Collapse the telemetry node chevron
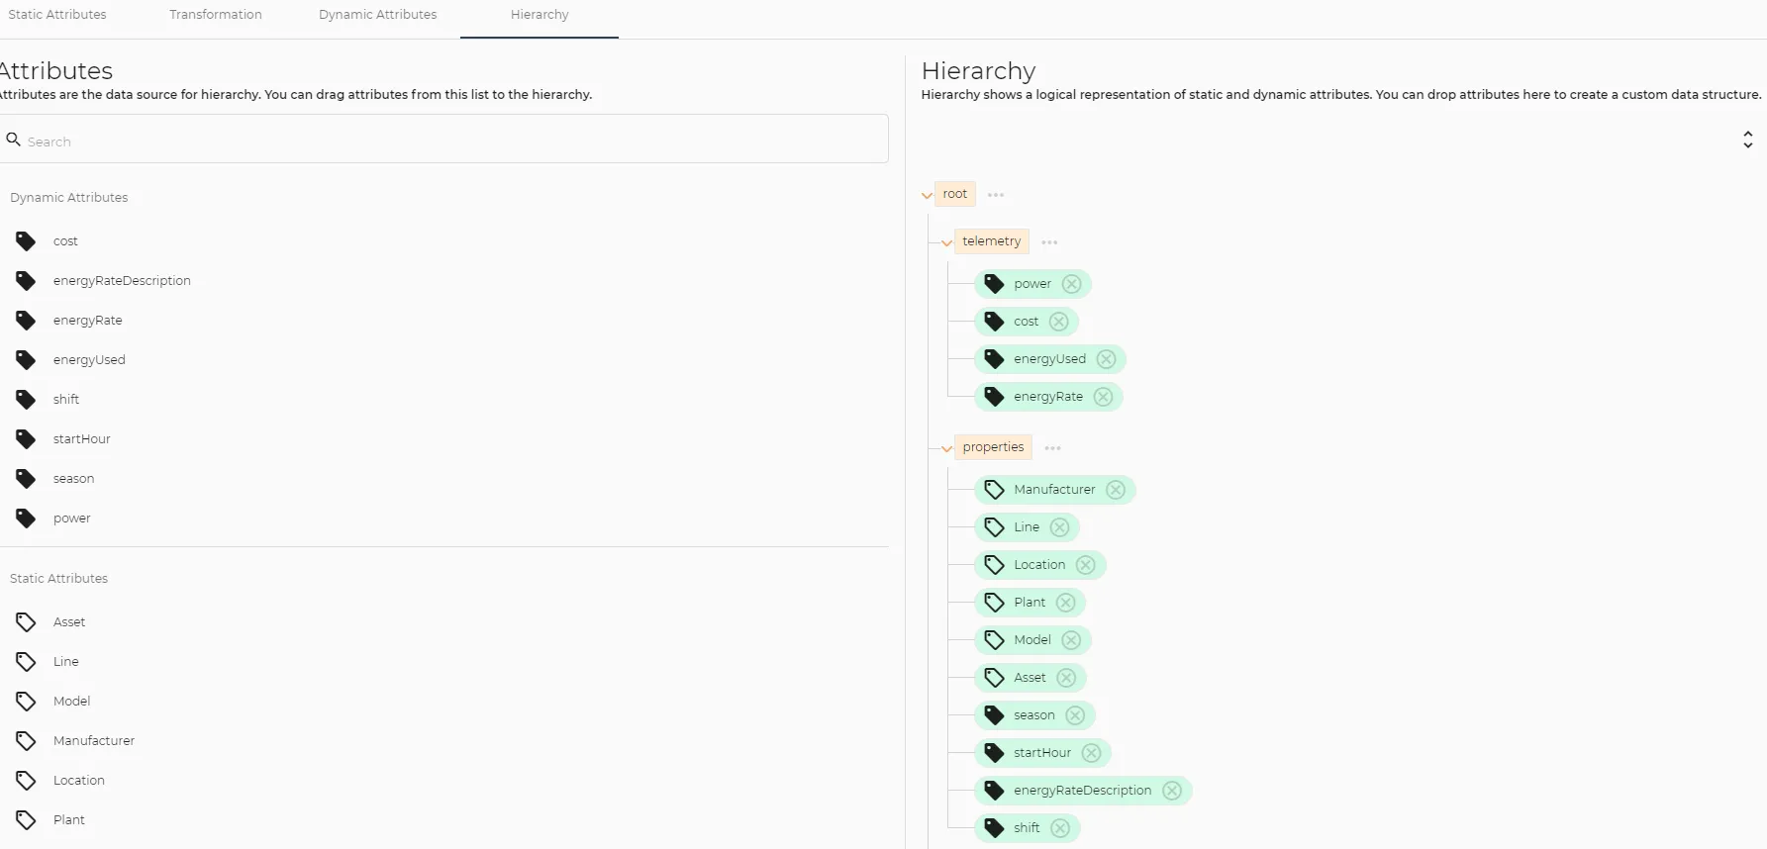The image size is (1767, 849). coord(946,242)
